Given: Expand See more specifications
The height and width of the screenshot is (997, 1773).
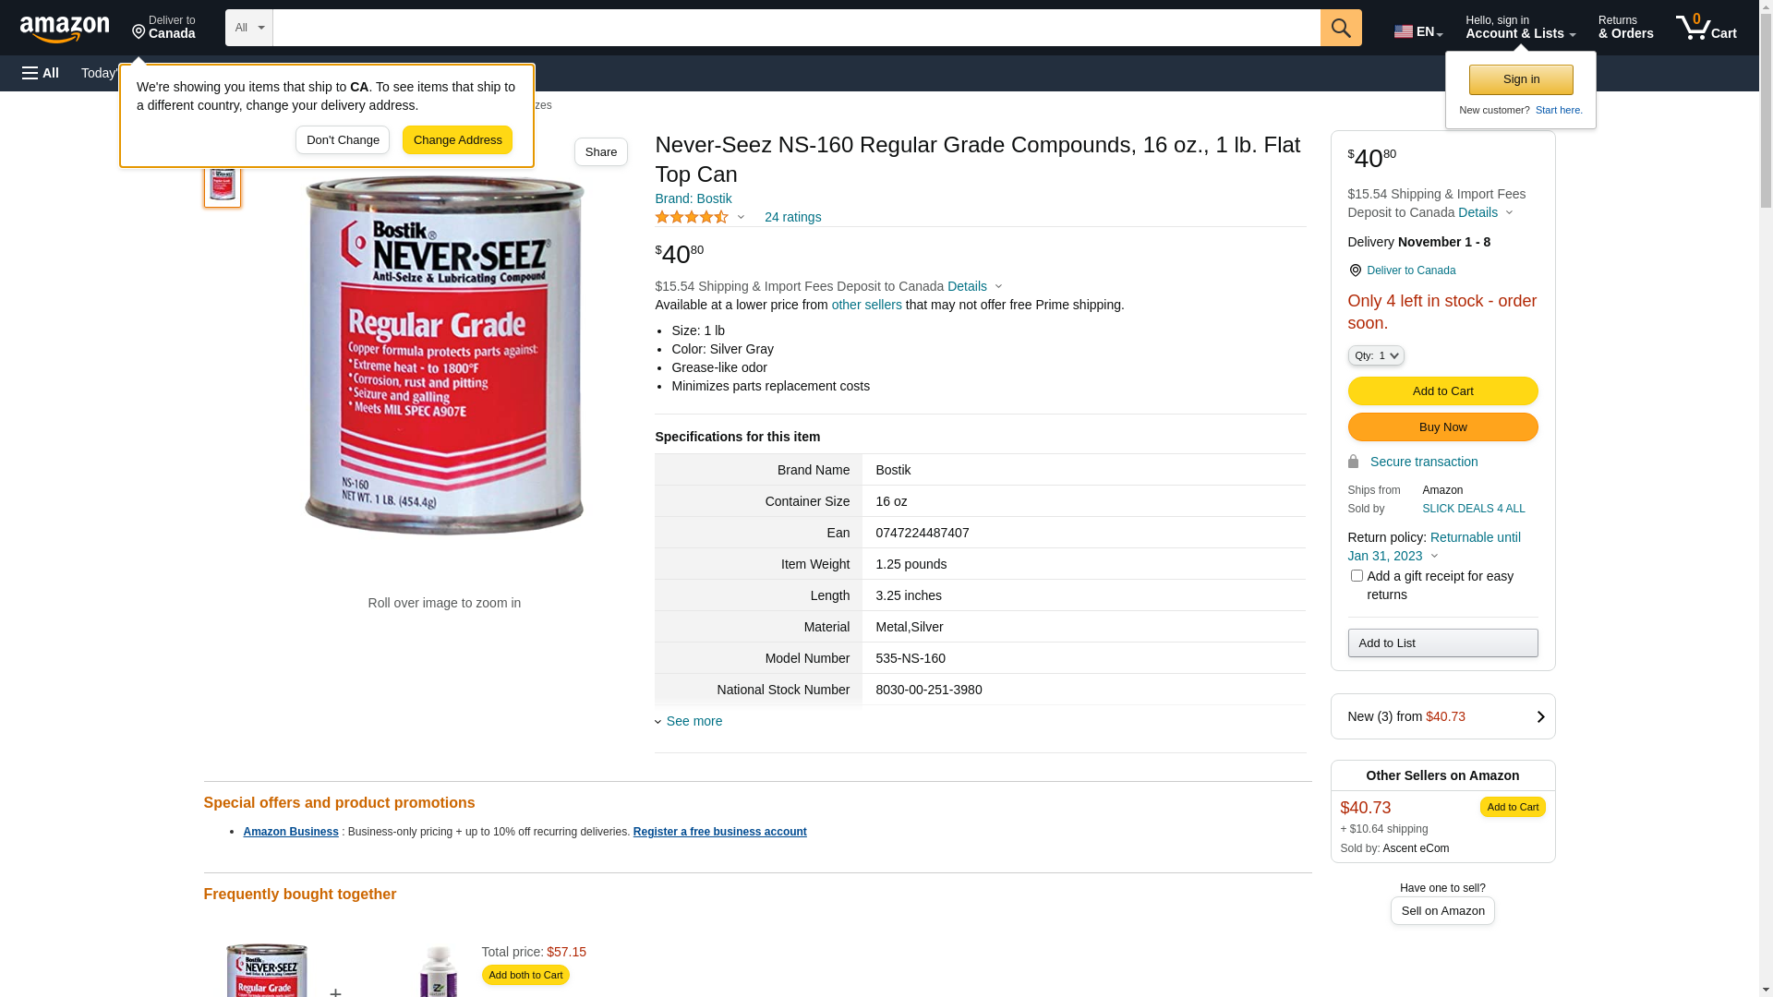Looking at the screenshot, I should [x=689, y=721].
